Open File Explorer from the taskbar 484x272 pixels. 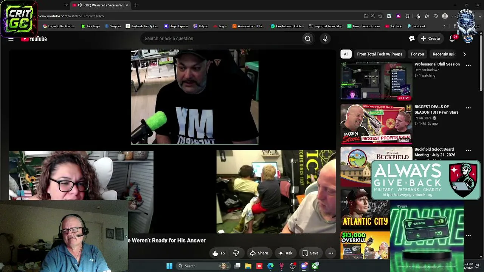(248, 266)
